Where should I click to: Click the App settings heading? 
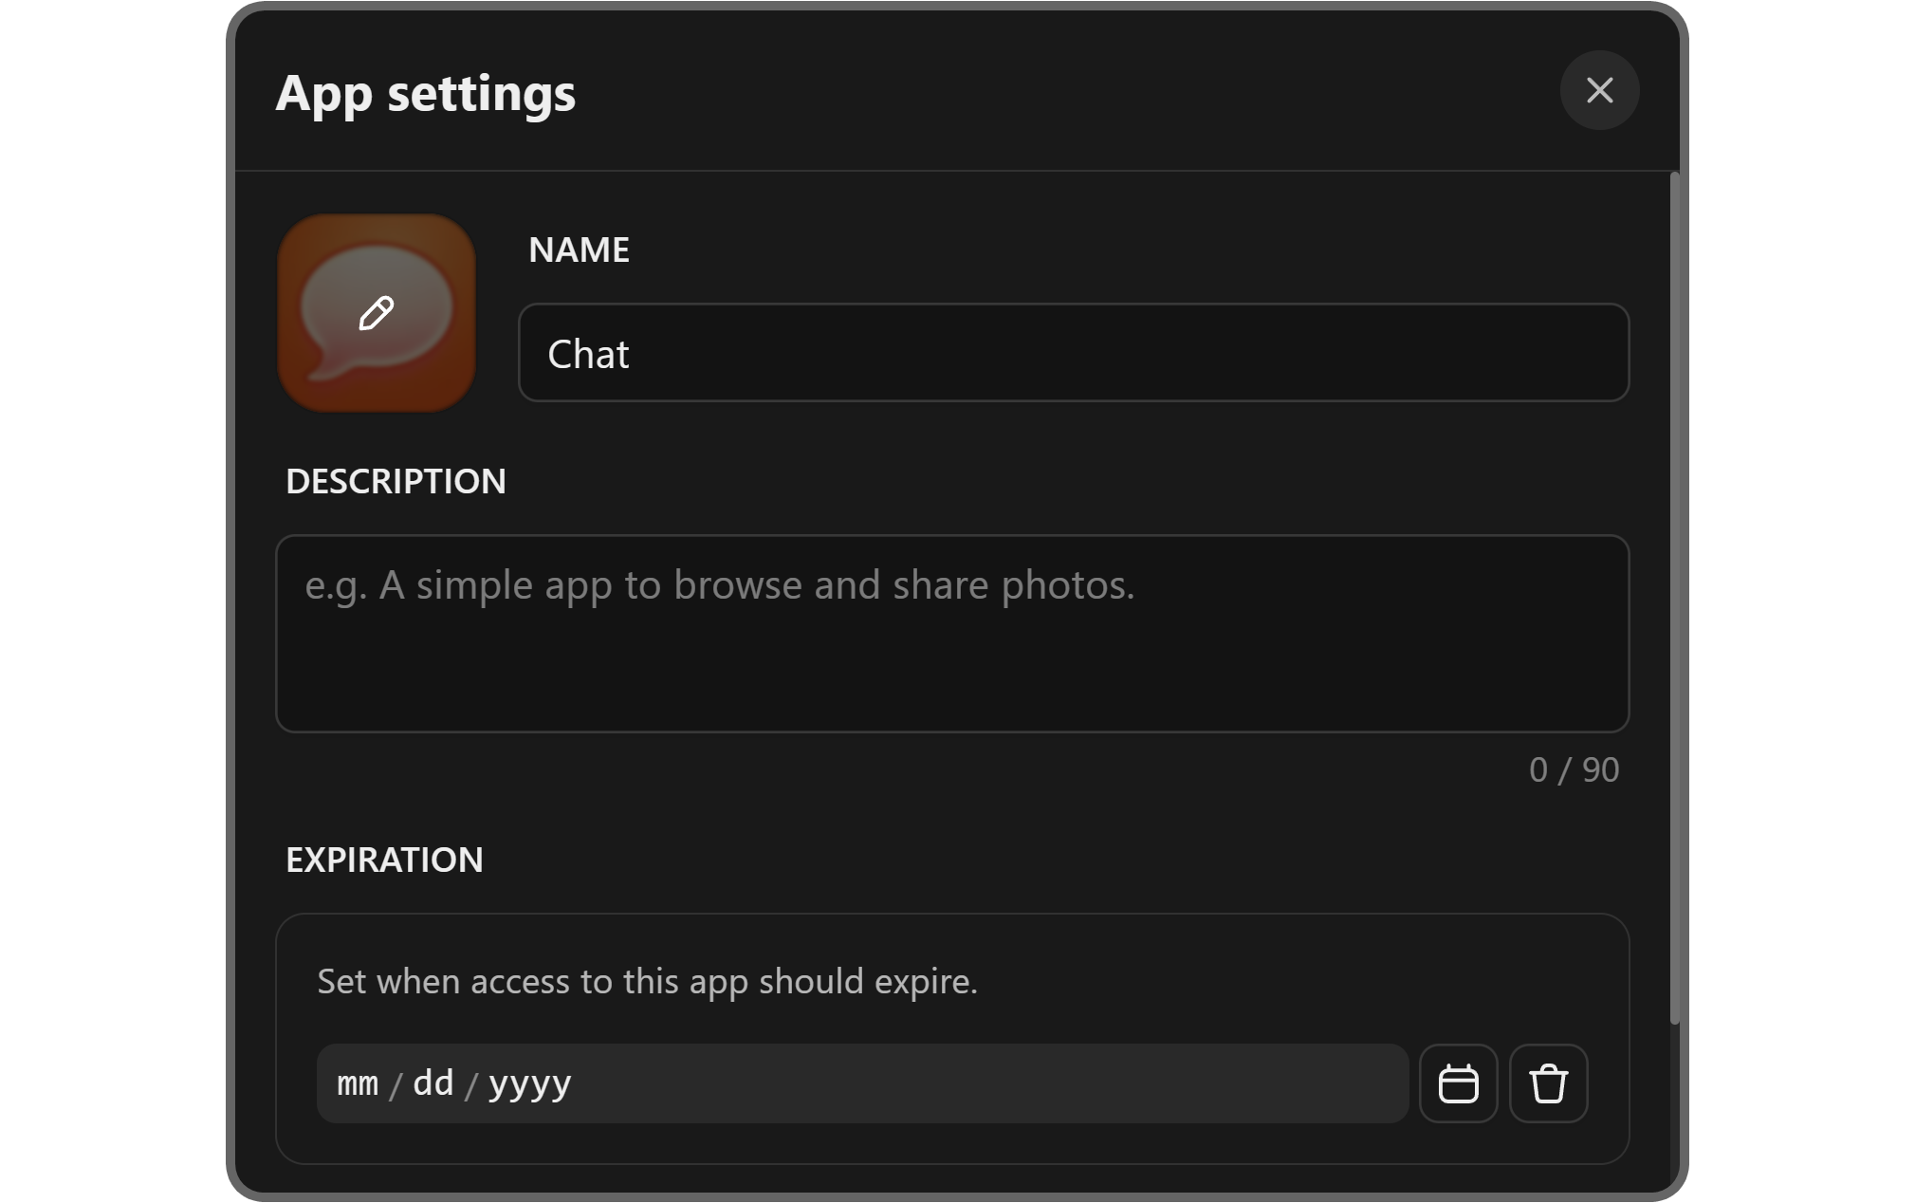pos(425,93)
